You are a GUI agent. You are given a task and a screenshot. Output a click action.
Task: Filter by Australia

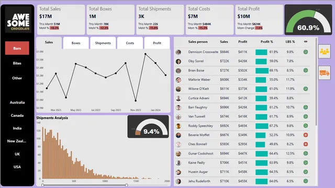pyautogui.click(x=17, y=102)
